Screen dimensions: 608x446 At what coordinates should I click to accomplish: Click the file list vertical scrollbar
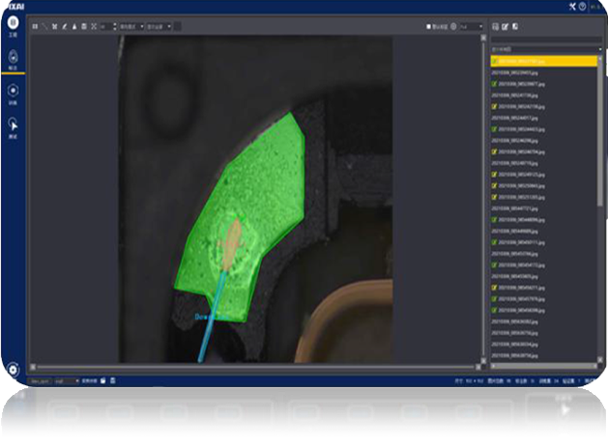pos(600,193)
